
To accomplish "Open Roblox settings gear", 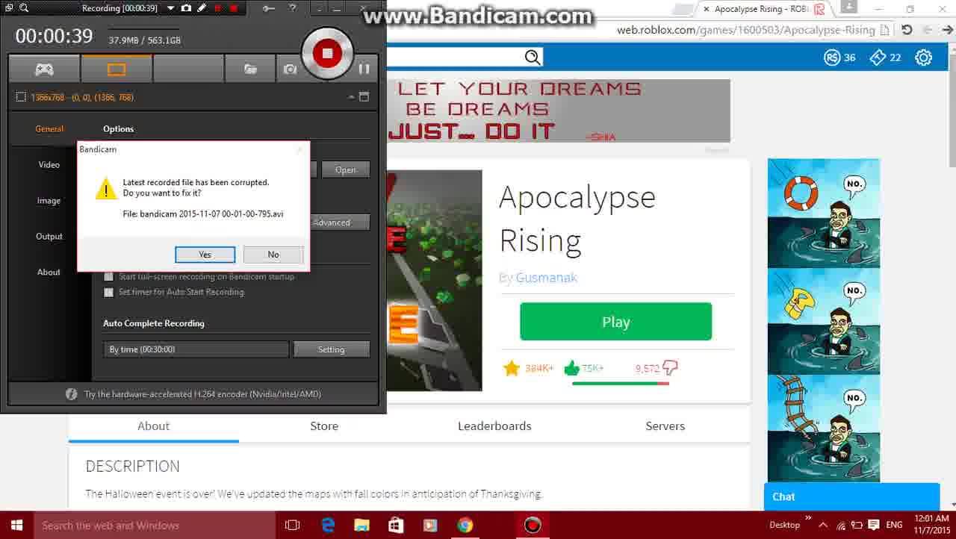I will tap(924, 57).
